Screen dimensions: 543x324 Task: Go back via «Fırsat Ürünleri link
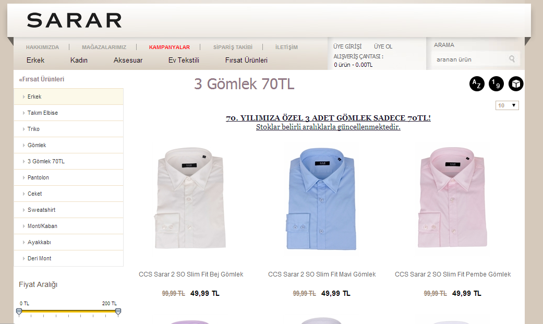click(x=42, y=79)
